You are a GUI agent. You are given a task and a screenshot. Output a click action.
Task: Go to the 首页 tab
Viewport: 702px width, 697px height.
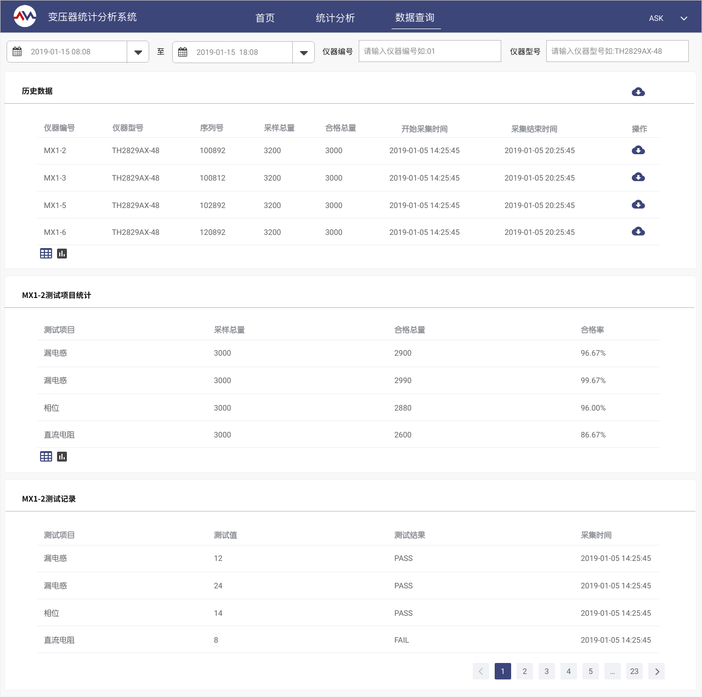coord(265,18)
